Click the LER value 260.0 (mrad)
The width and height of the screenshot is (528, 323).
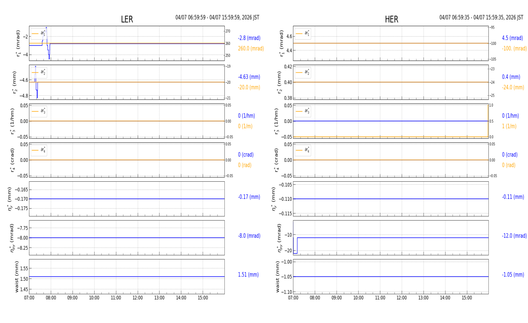(251, 49)
